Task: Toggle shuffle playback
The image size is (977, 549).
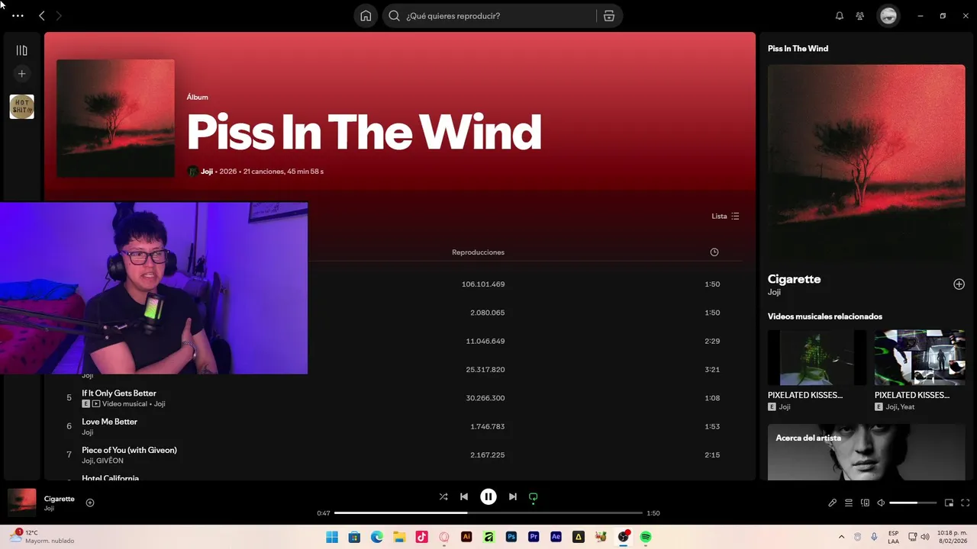Action: [443, 496]
